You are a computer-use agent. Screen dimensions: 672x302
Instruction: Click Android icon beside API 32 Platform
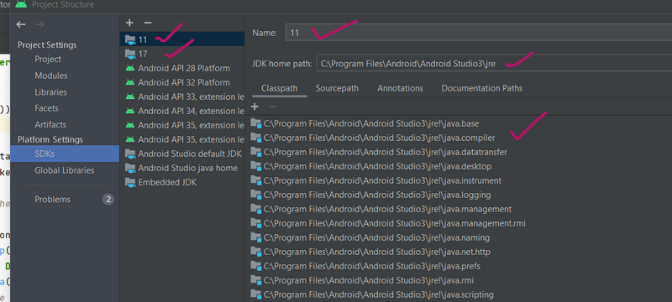coord(130,82)
